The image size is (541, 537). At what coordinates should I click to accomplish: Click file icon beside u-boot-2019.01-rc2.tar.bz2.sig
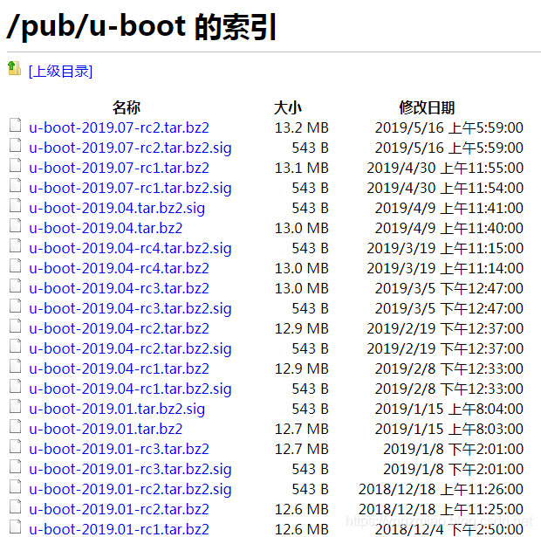pyautogui.click(x=15, y=485)
